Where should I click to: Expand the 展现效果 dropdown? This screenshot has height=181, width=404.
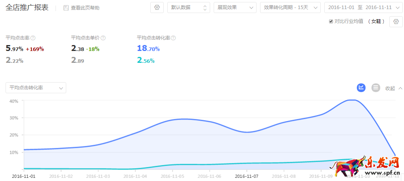click(235, 8)
